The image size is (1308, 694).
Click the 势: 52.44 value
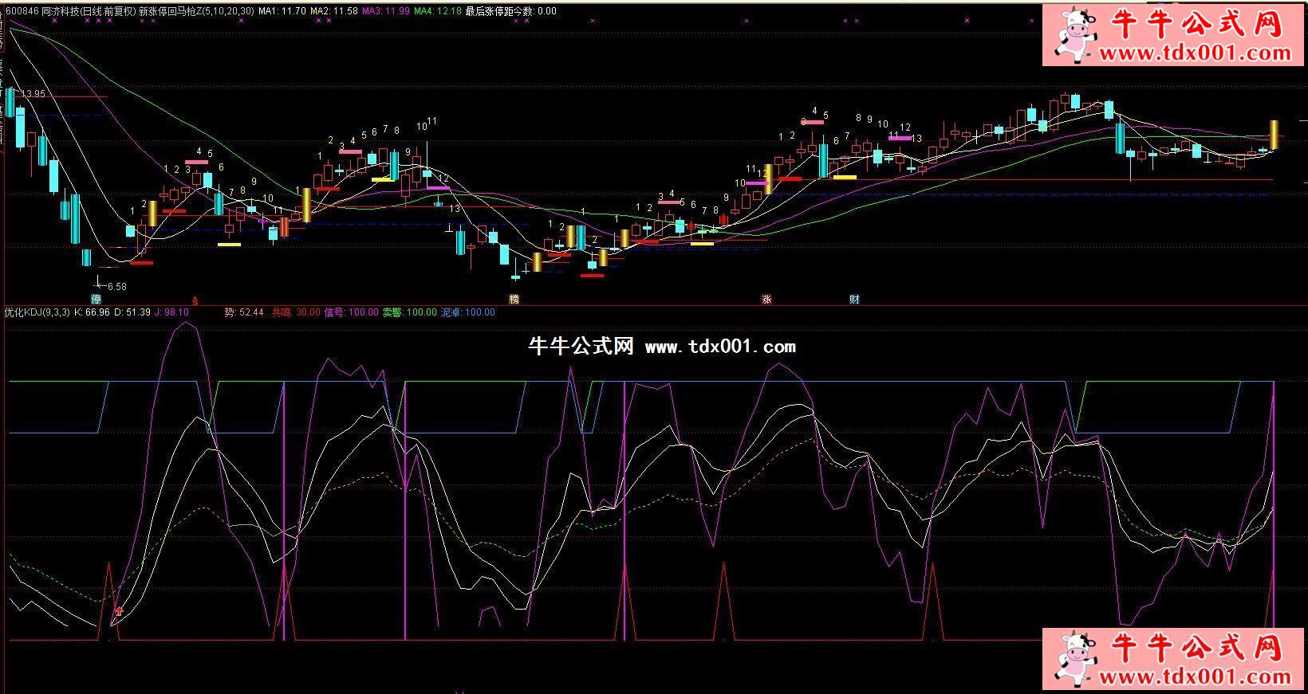tap(244, 312)
